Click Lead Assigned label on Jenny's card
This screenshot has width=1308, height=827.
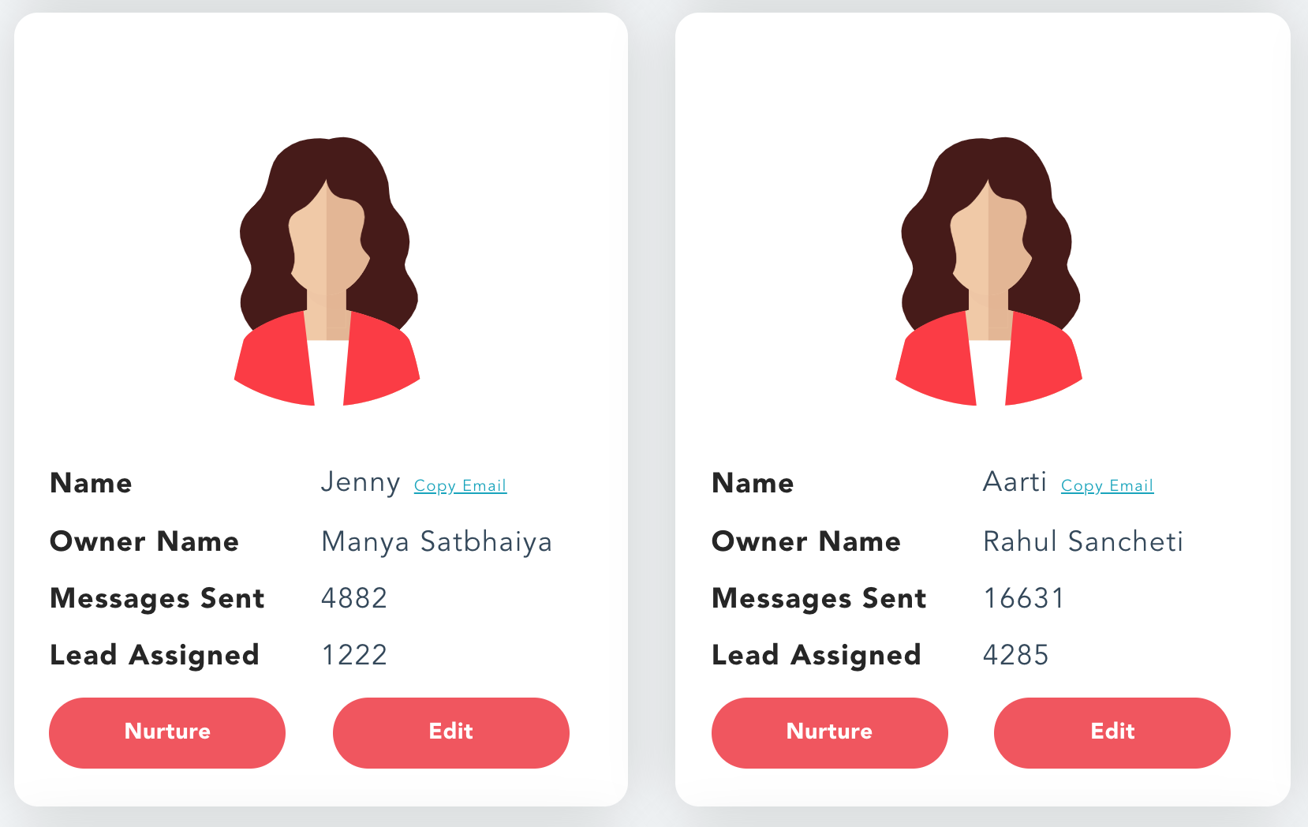tap(155, 656)
